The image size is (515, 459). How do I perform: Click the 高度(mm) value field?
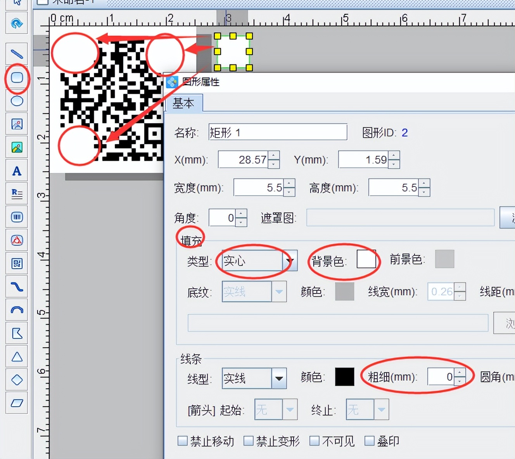394,188
